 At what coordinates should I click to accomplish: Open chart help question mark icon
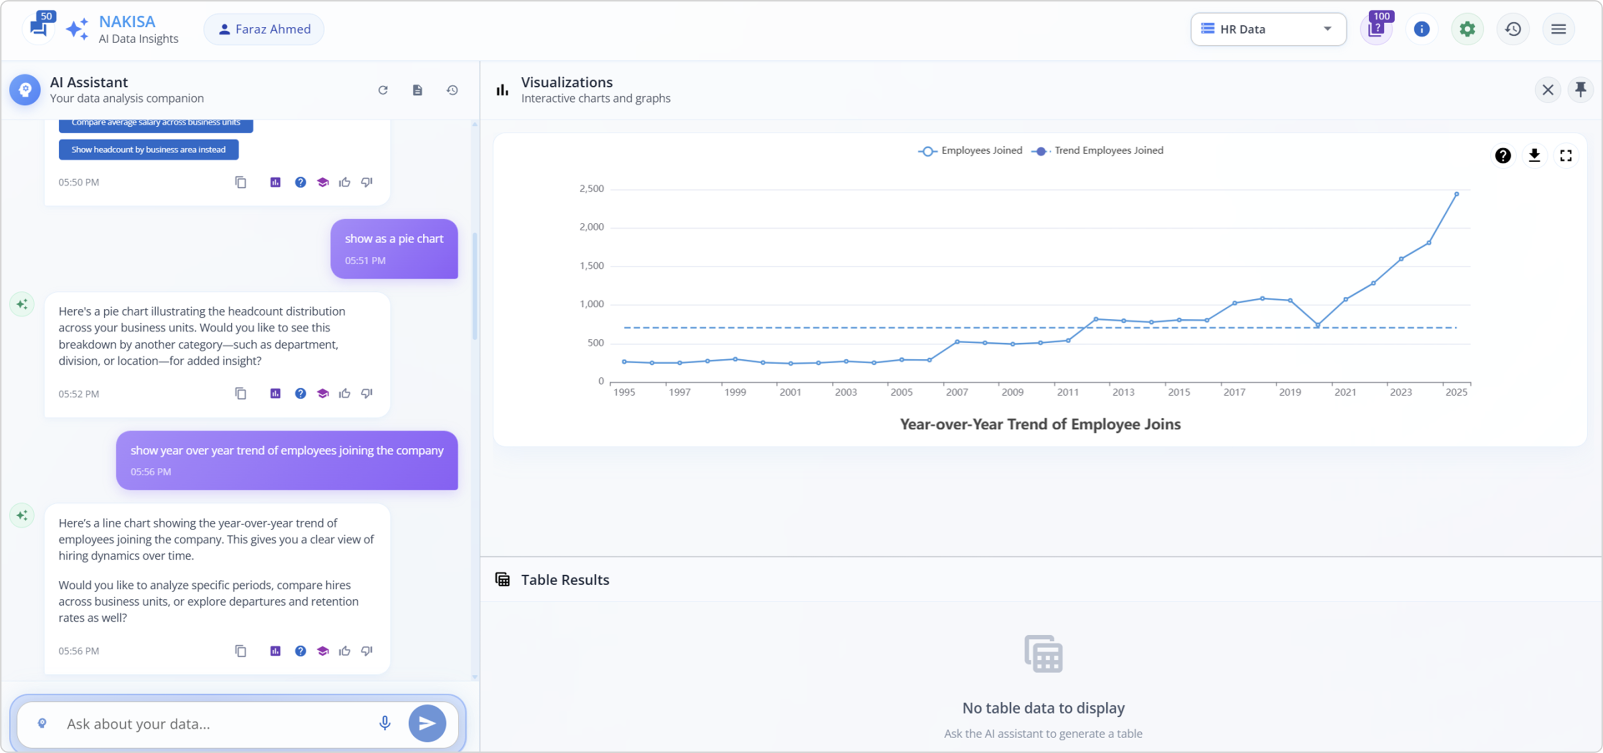pyautogui.click(x=1503, y=156)
